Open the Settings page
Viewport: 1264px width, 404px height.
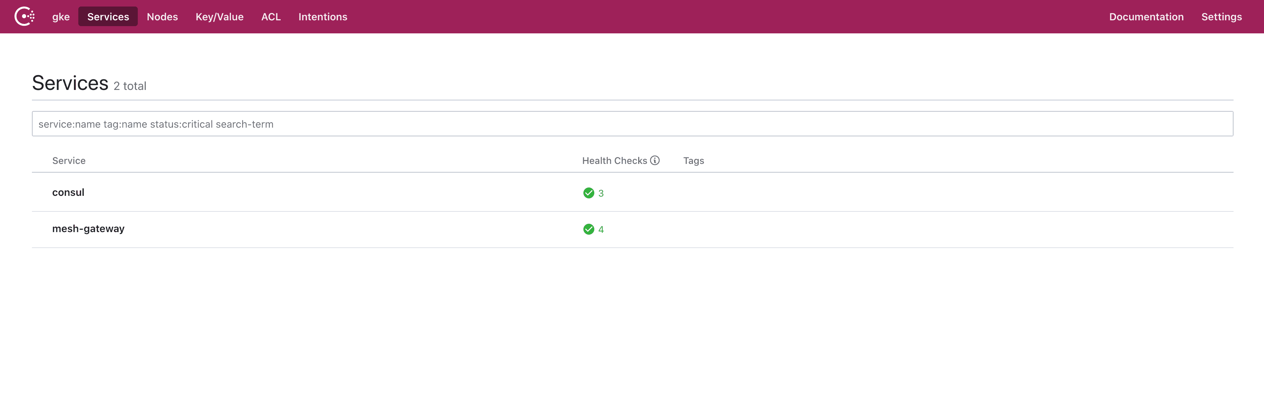click(1221, 17)
